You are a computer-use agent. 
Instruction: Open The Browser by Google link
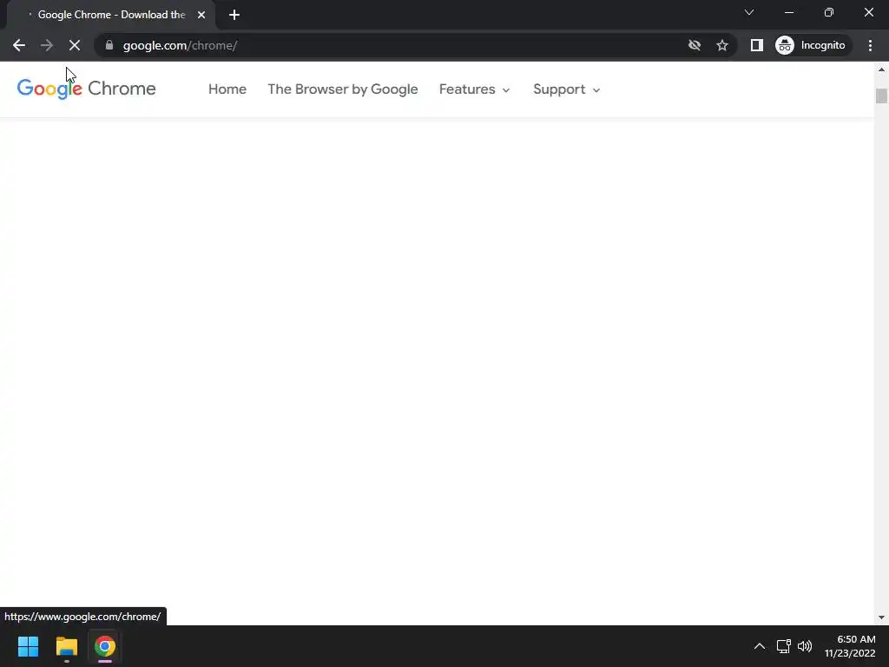(342, 89)
